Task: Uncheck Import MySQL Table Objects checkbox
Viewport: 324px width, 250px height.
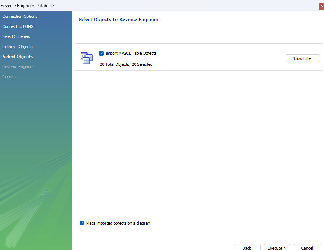Action: pyautogui.click(x=101, y=54)
